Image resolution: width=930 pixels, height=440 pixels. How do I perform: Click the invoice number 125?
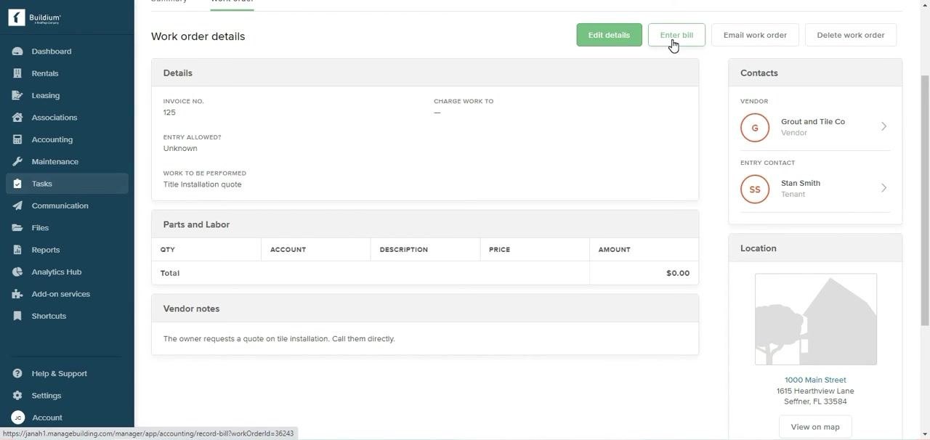169,113
